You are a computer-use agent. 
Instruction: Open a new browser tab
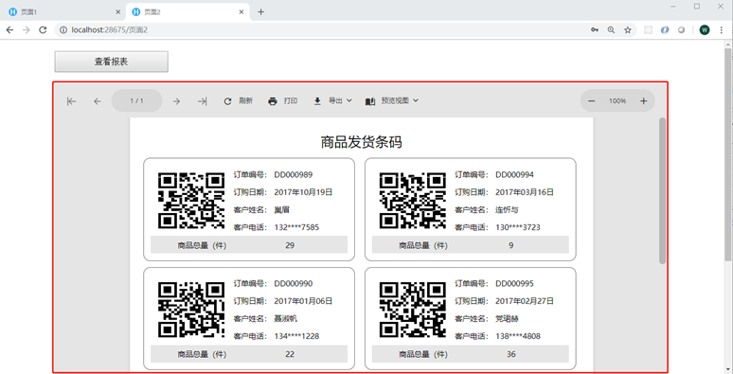click(x=260, y=12)
